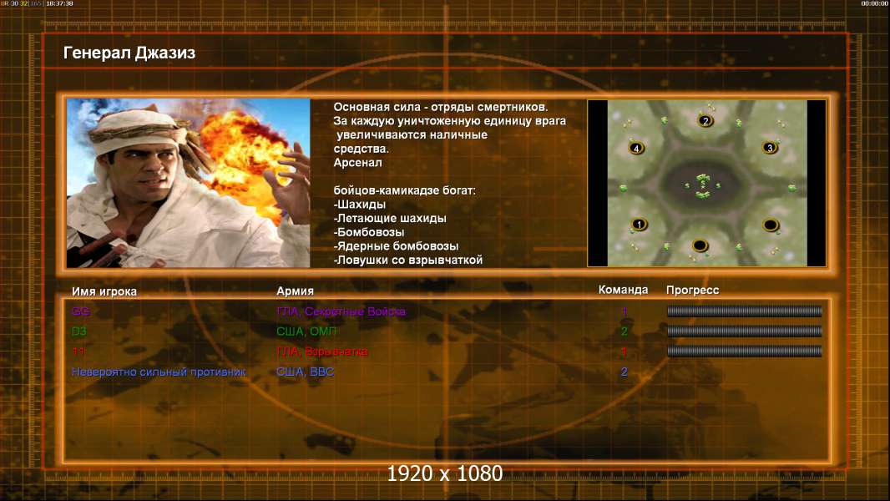Click the 'Армия' column header

coord(295,291)
